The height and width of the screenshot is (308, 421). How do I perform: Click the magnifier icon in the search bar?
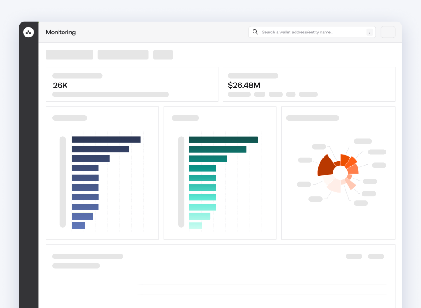255,32
